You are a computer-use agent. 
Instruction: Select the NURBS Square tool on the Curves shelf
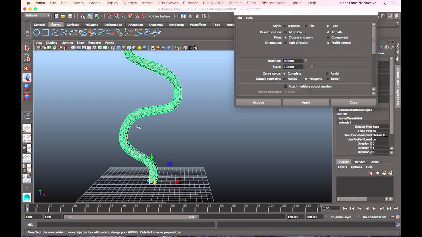click(45, 32)
